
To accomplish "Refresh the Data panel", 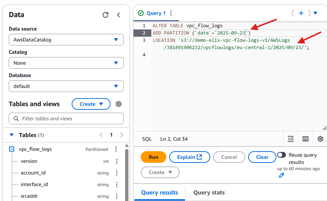I will coord(105,15).
